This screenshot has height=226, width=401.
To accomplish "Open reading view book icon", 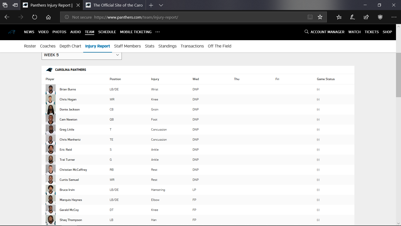I will tap(310, 17).
